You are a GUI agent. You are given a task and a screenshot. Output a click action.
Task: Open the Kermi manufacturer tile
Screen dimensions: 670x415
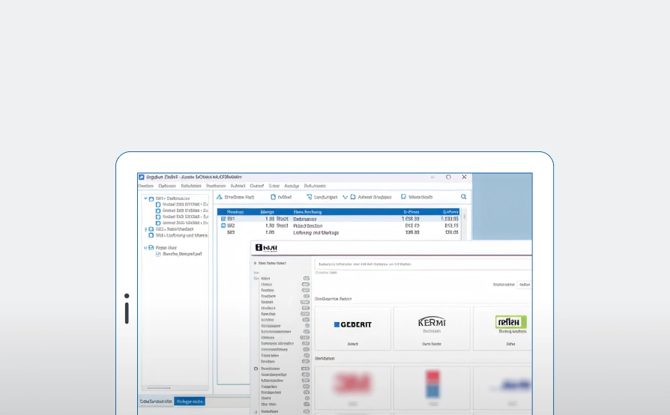point(432,328)
